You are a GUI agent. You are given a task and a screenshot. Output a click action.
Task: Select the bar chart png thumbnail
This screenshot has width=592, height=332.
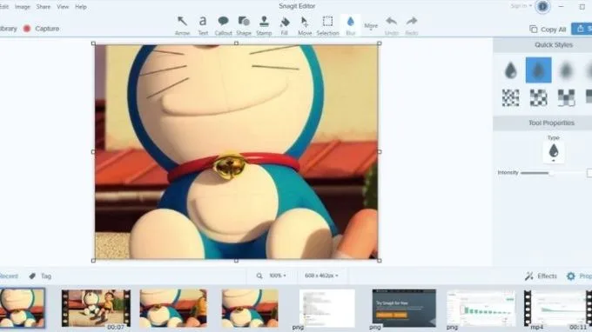tap(481, 309)
